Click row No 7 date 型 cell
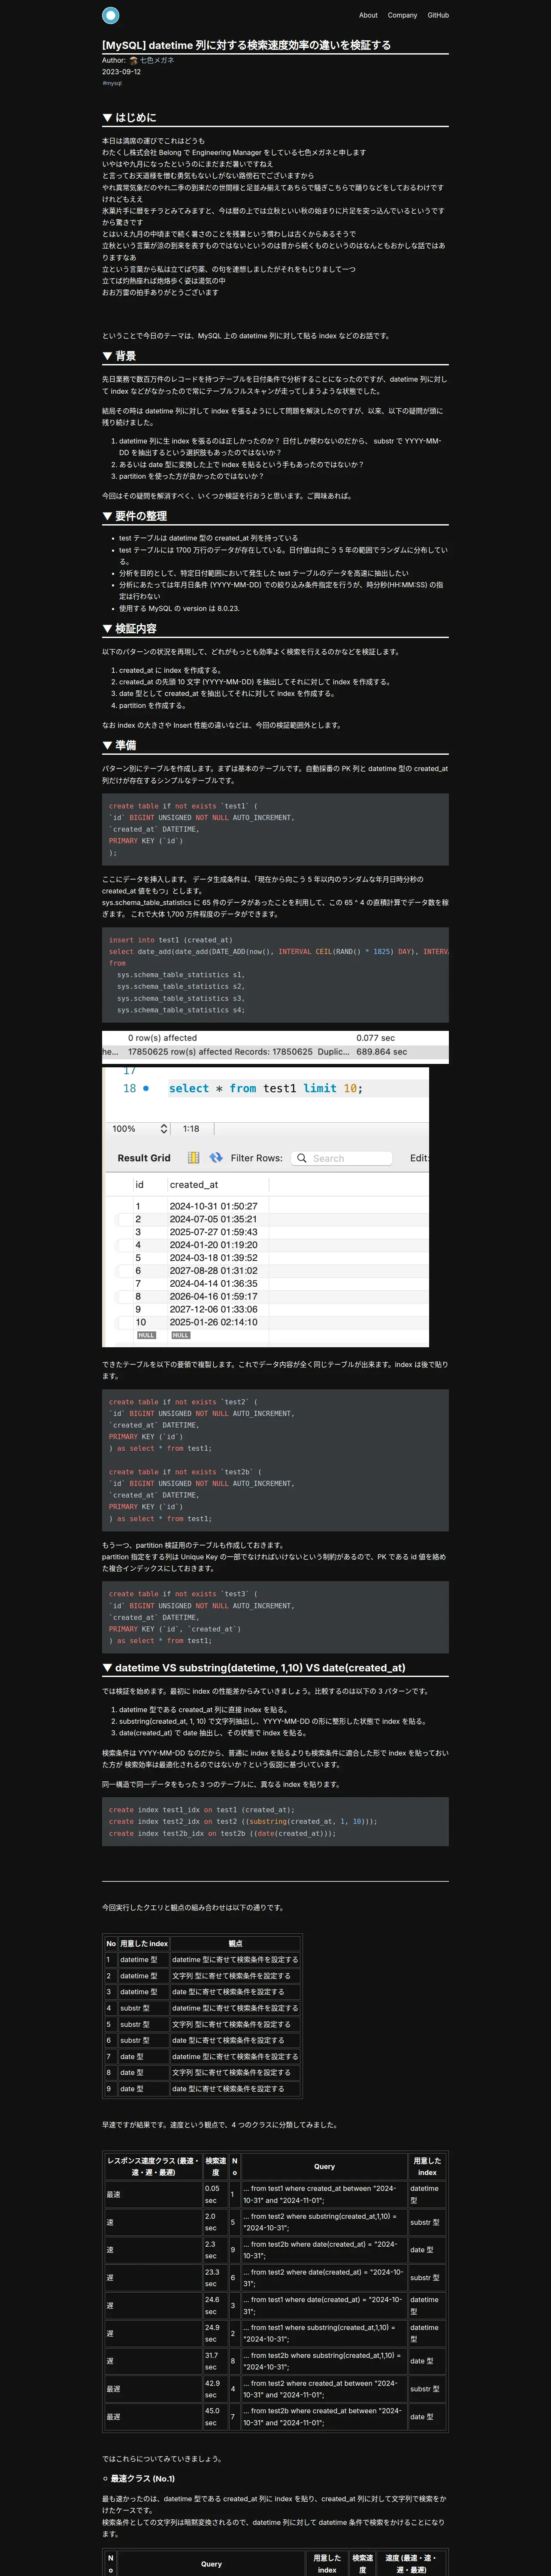The height and width of the screenshot is (2576, 551). click(144, 2056)
